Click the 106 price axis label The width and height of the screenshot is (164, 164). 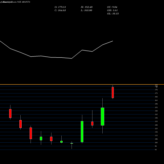point(156,139)
